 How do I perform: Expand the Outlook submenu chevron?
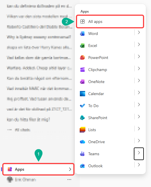click(x=139, y=165)
